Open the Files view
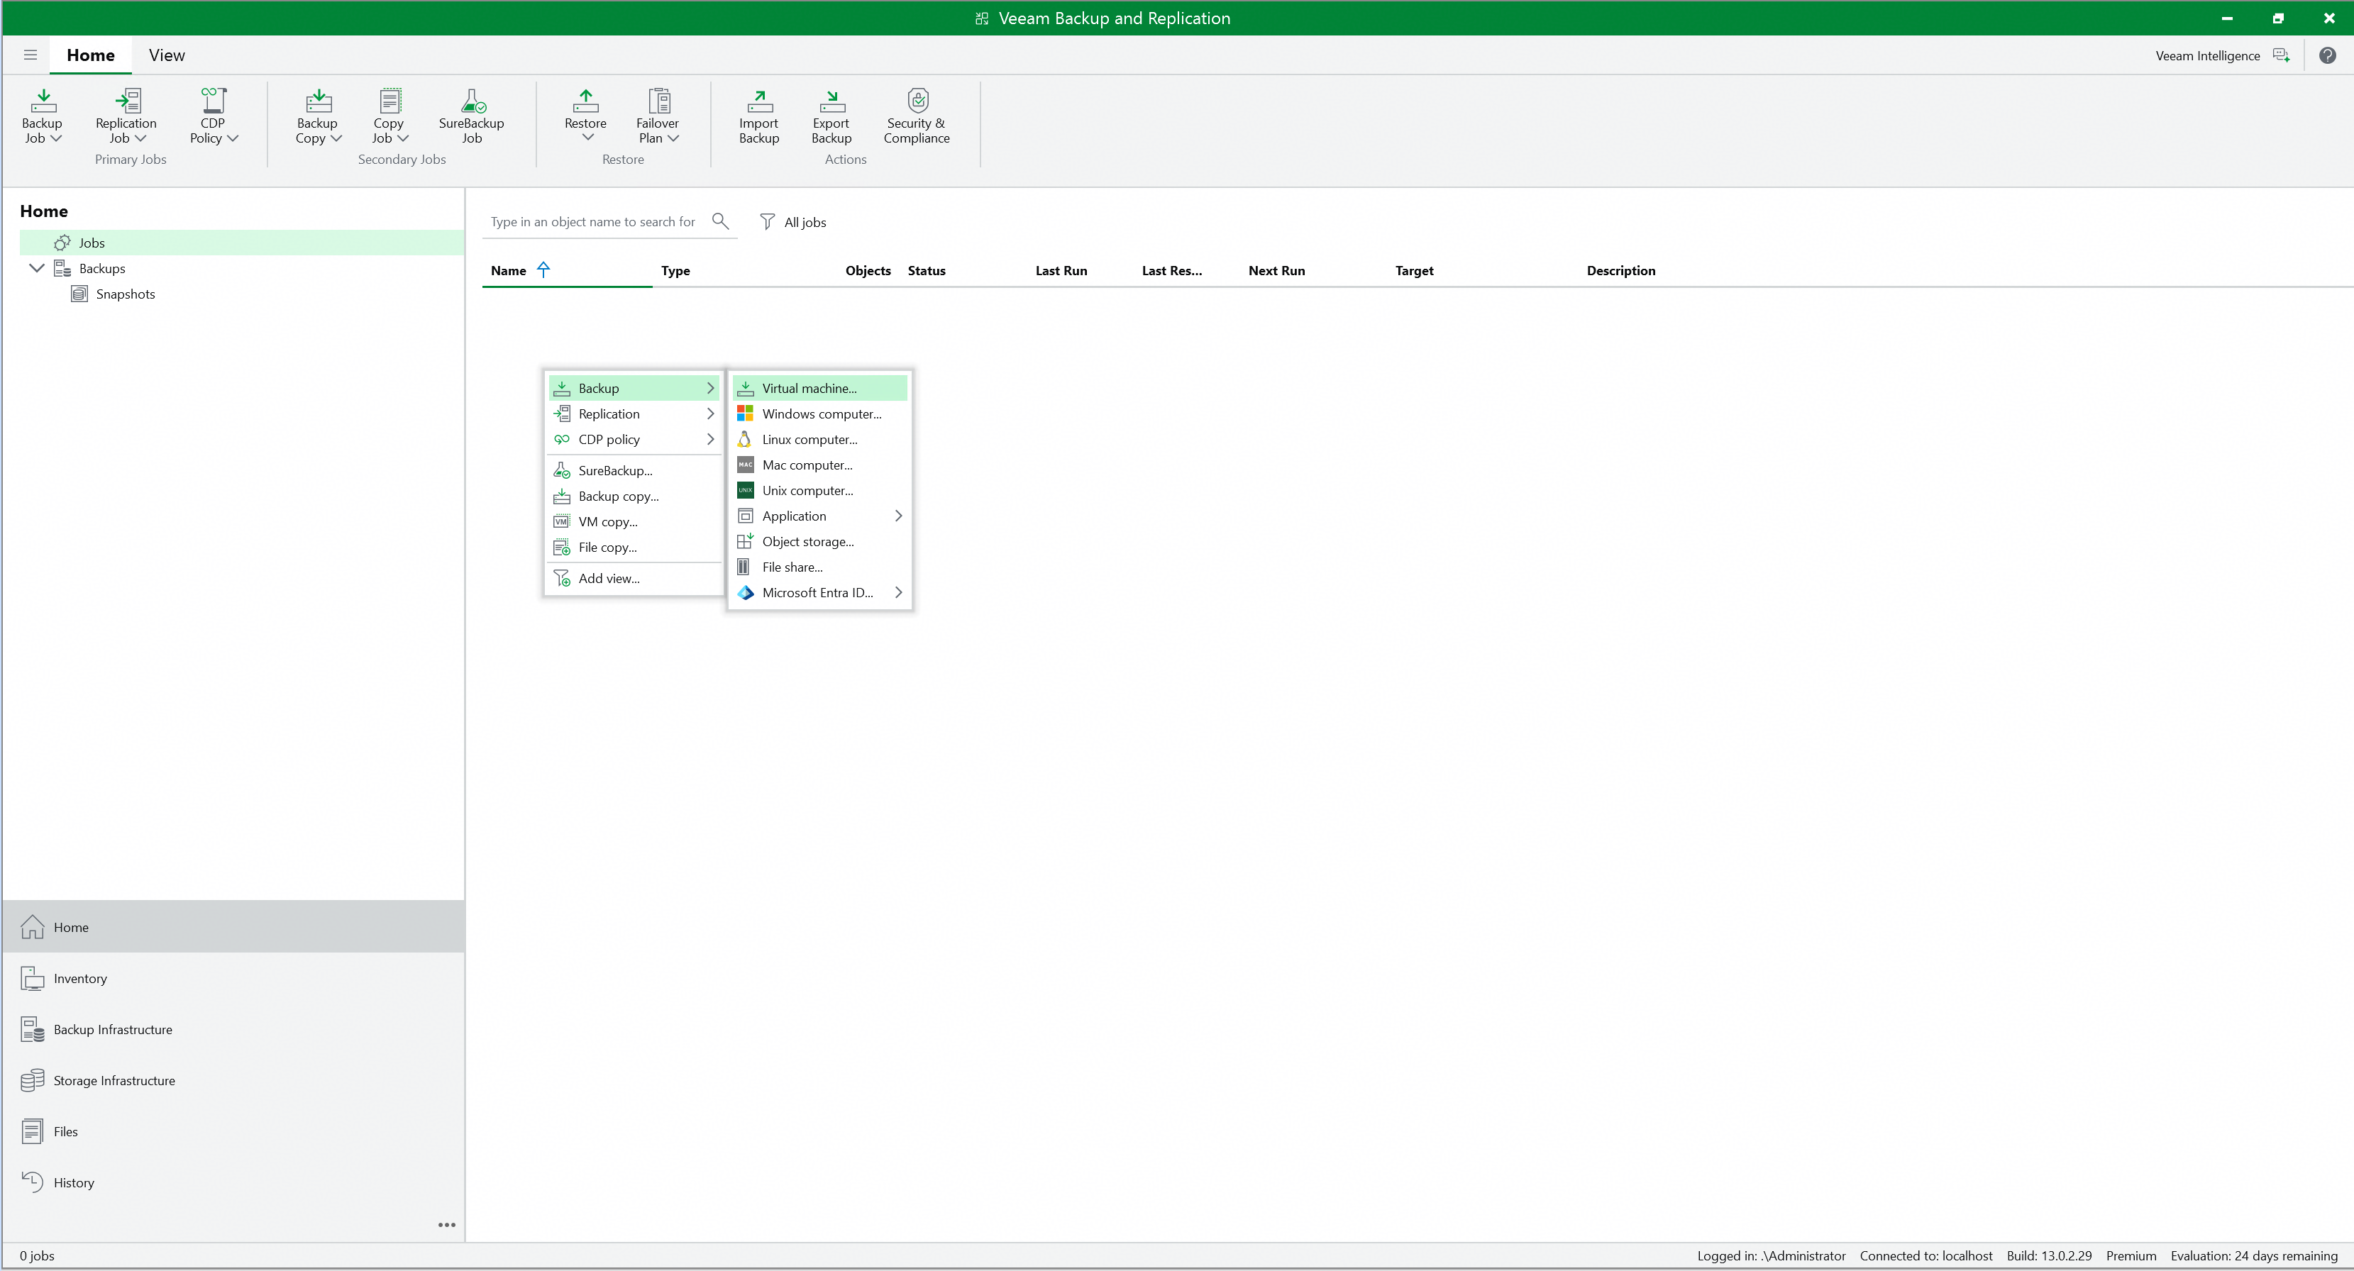This screenshot has width=2354, height=1271. (x=234, y=1132)
